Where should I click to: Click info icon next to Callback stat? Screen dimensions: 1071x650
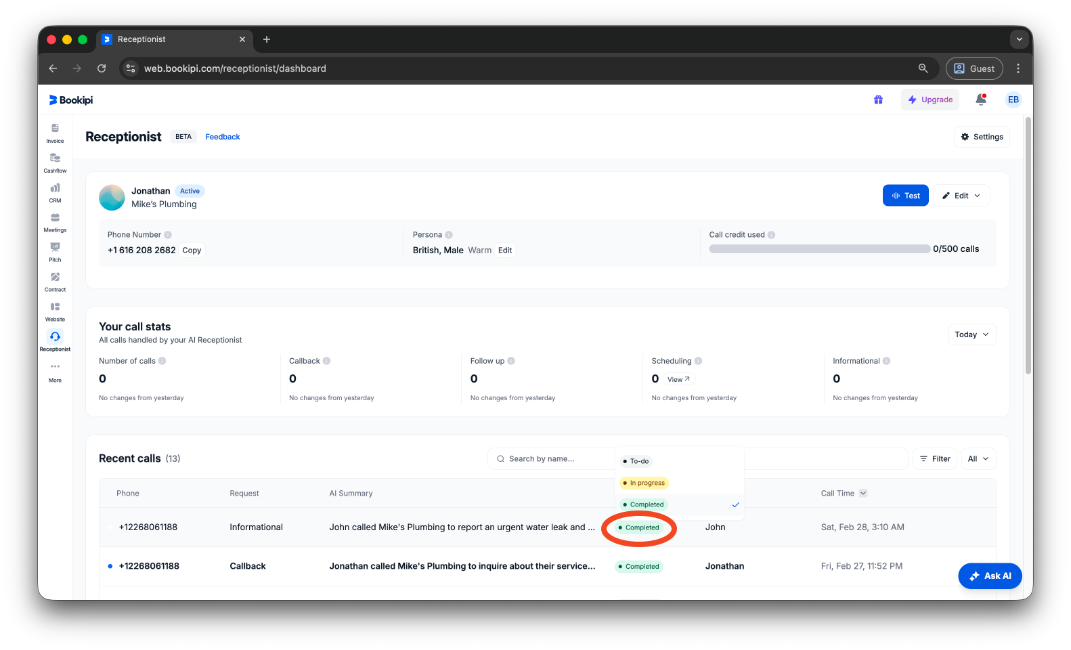[326, 361]
